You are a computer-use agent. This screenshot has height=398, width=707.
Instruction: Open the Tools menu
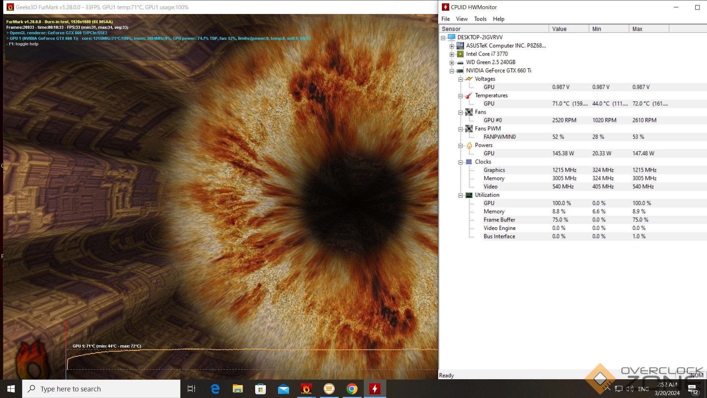click(480, 19)
